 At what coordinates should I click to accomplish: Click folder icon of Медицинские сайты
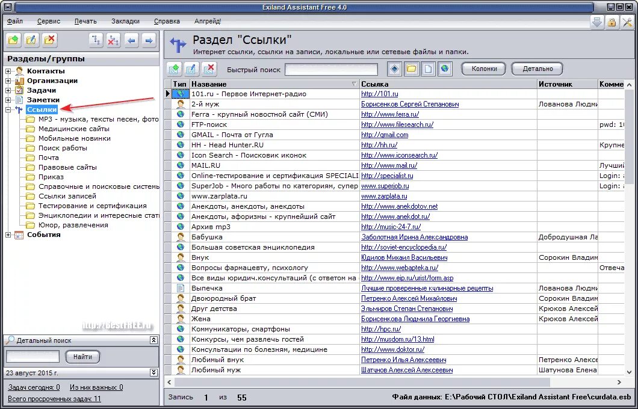point(31,129)
